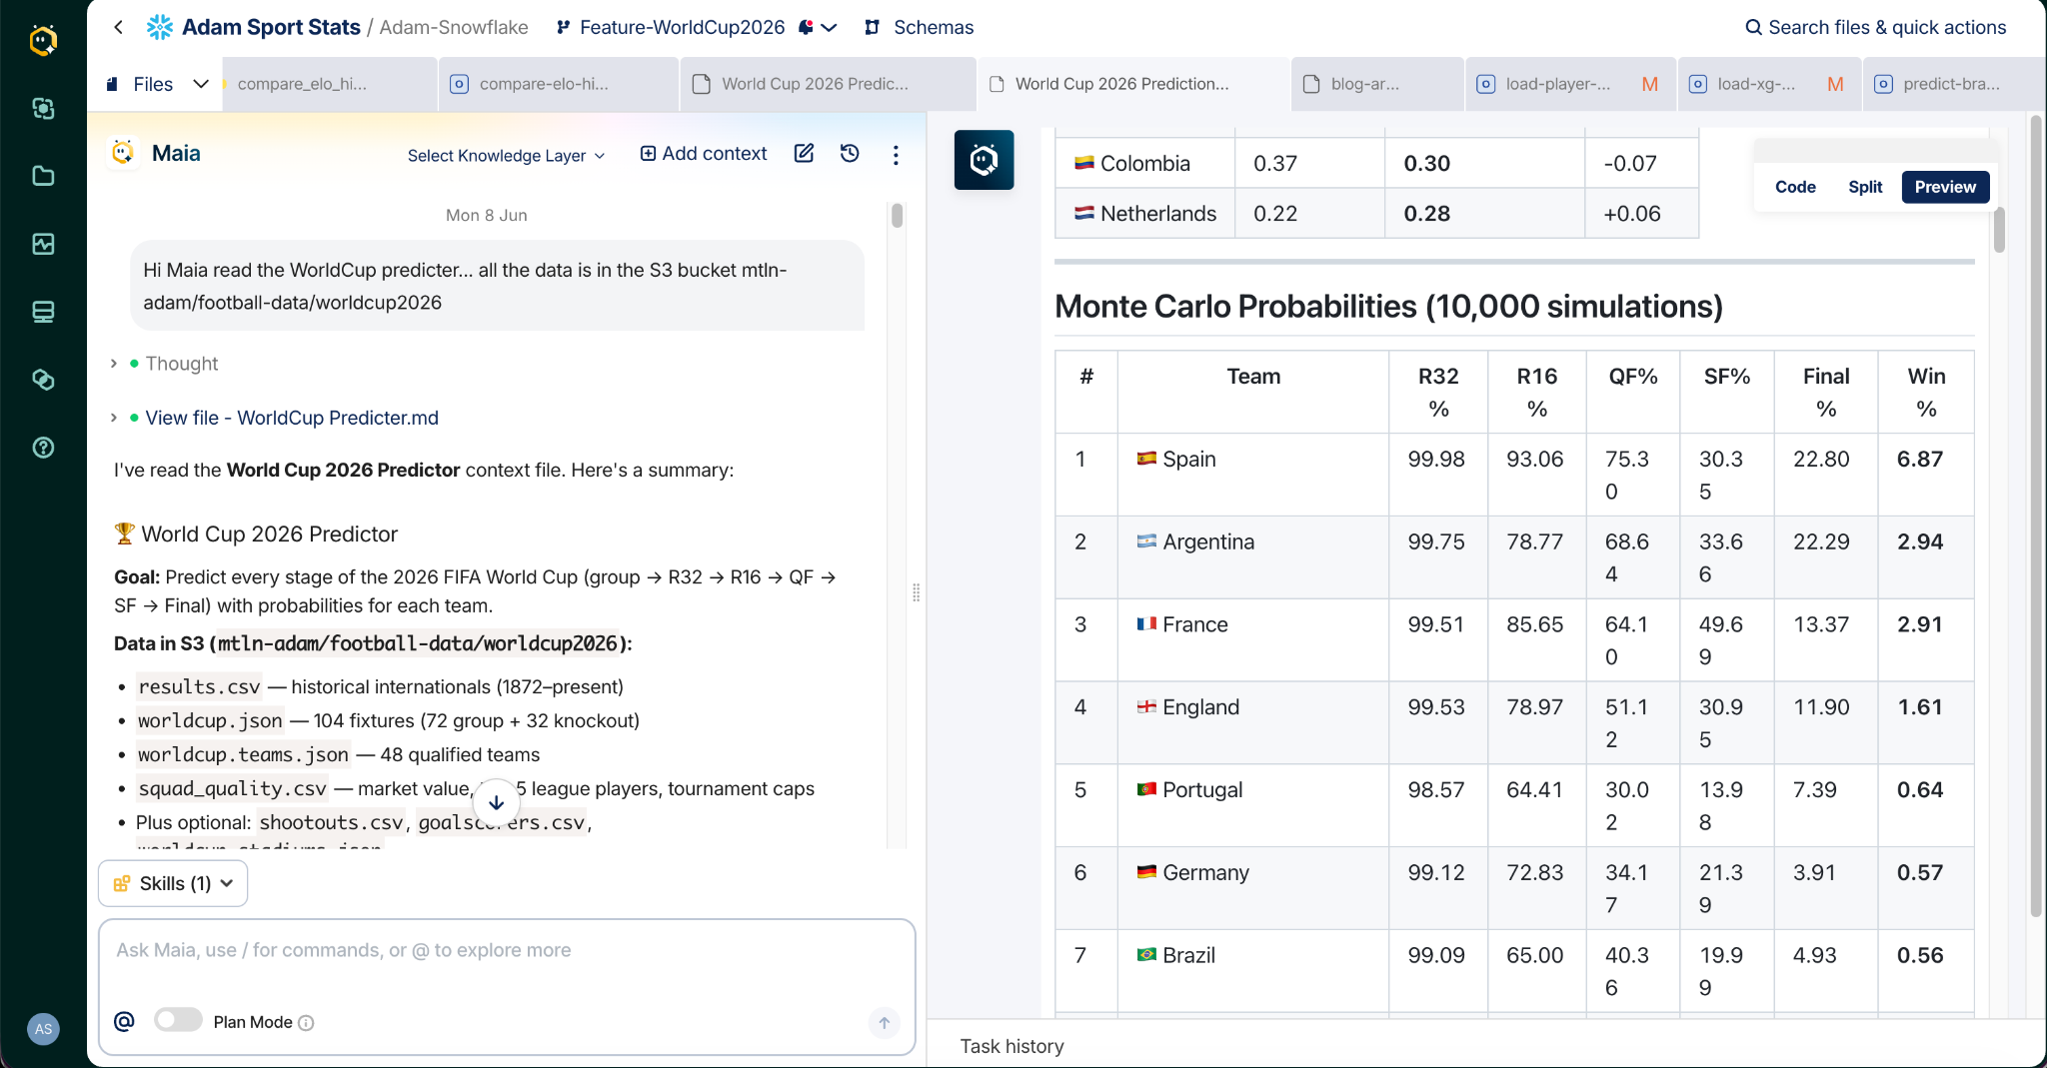The width and height of the screenshot is (2047, 1068).
Task: Click the @ mention icon in chat box
Action: pyautogui.click(x=124, y=1021)
